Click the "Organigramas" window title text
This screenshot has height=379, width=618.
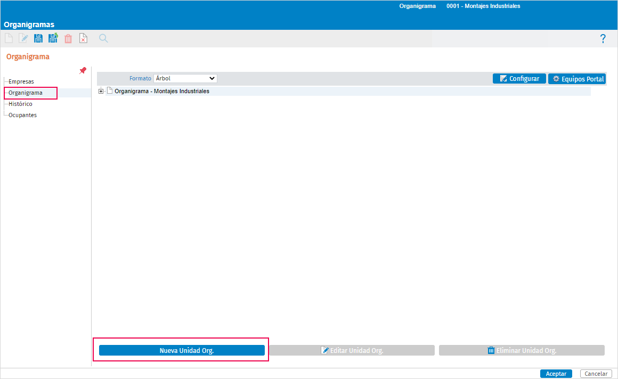coord(29,24)
